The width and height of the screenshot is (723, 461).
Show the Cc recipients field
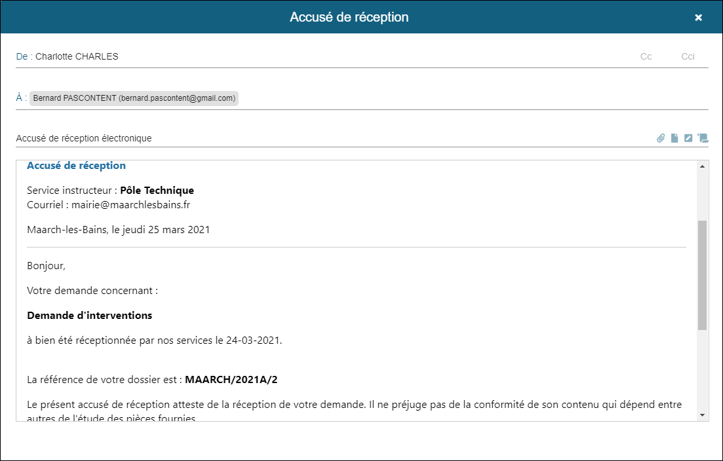(646, 56)
